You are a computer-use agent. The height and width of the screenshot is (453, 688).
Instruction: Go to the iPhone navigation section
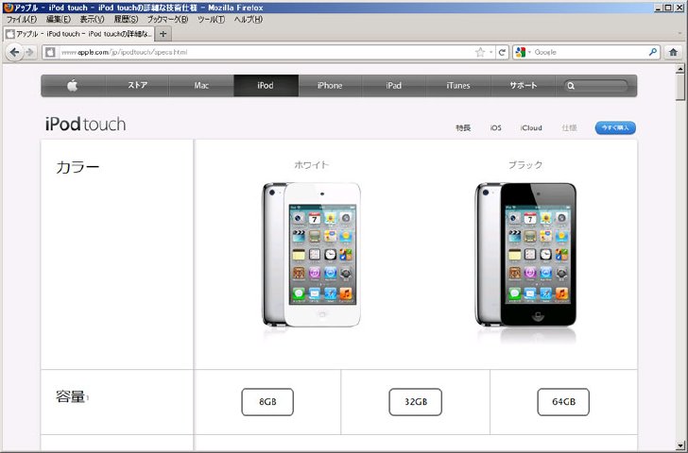pos(330,86)
